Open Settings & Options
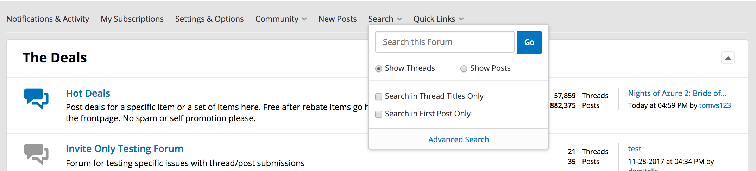 209,19
